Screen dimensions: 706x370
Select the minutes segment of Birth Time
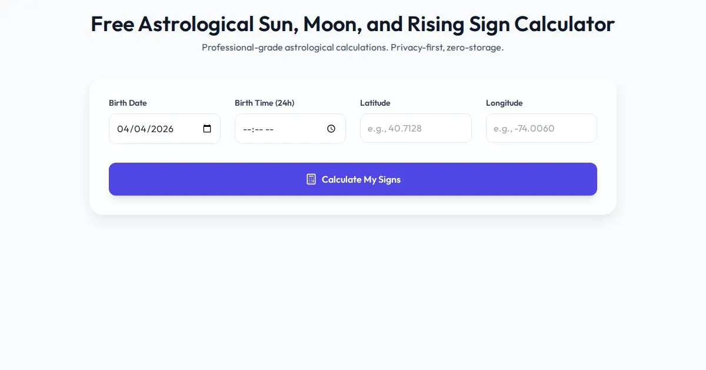pyautogui.click(x=259, y=129)
